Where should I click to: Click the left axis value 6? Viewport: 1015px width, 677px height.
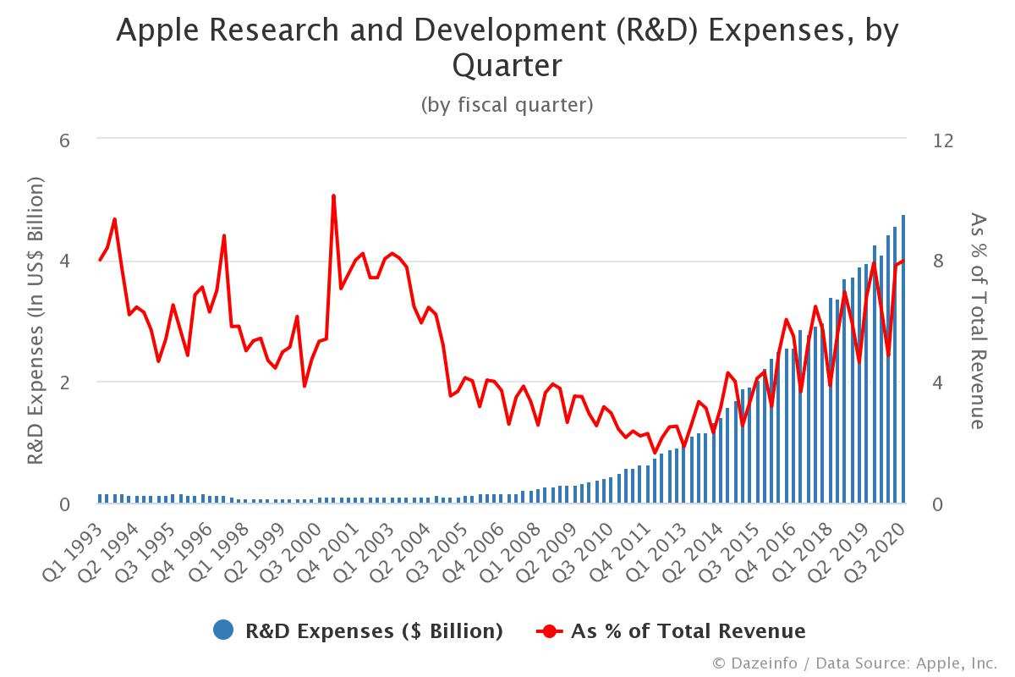63,140
